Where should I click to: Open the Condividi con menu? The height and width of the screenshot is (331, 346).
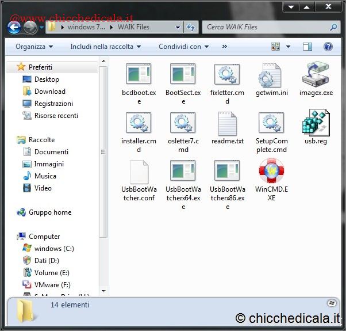(x=183, y=47)
